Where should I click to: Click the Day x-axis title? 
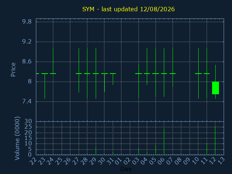click(x=126, y=169)
